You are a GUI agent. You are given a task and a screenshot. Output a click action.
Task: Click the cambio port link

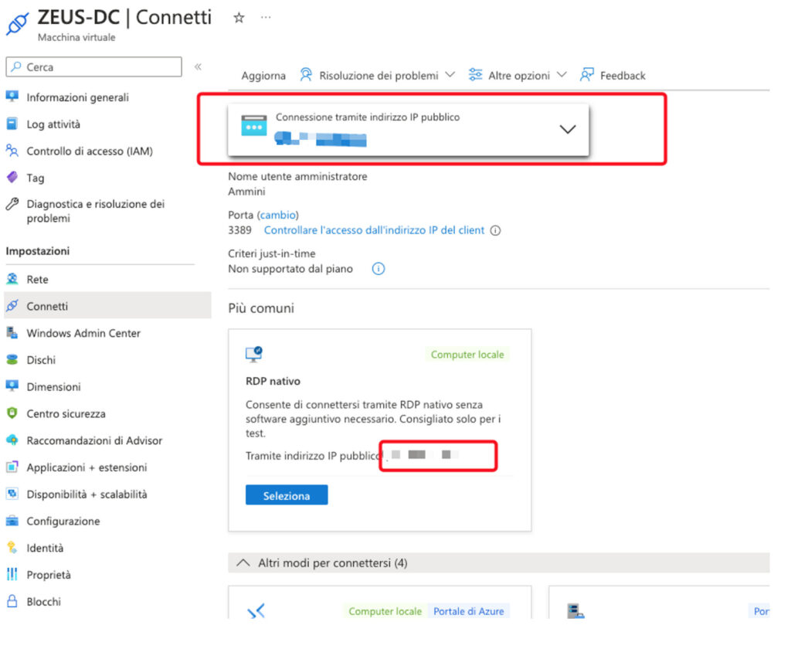click(278, 215)
